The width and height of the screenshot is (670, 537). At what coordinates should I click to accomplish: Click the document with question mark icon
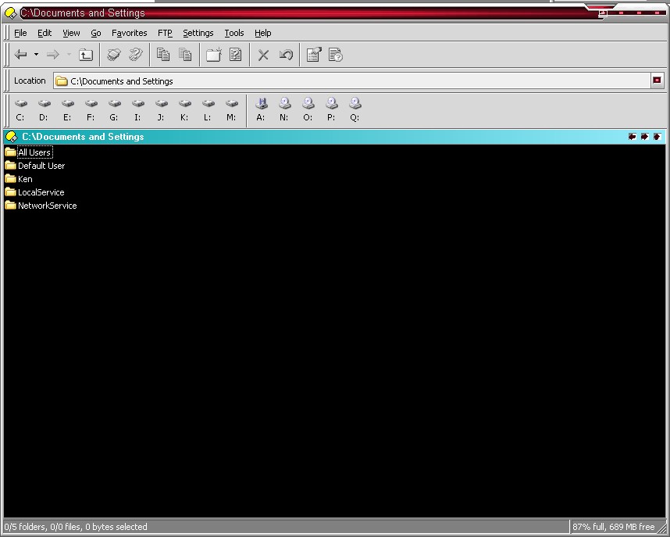pyautogui.click(x=236, y=55)
